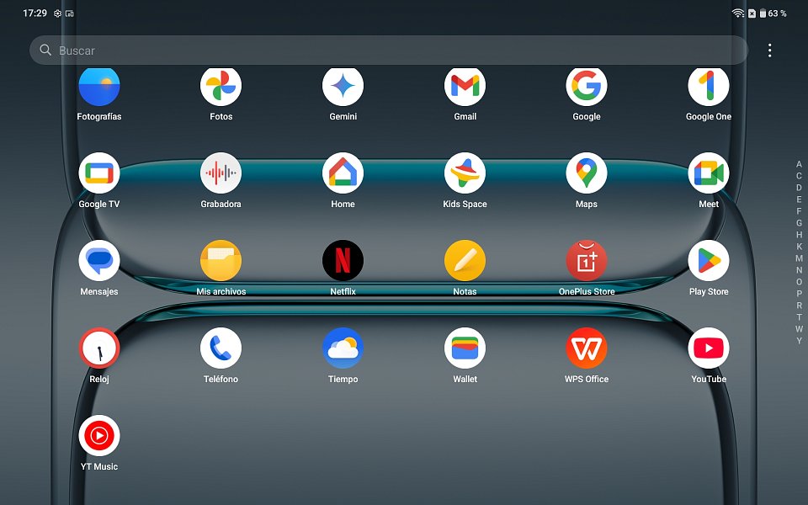Tap the screen cast status bar icon
The image size is (808, 505).
[x=70, y=13]
